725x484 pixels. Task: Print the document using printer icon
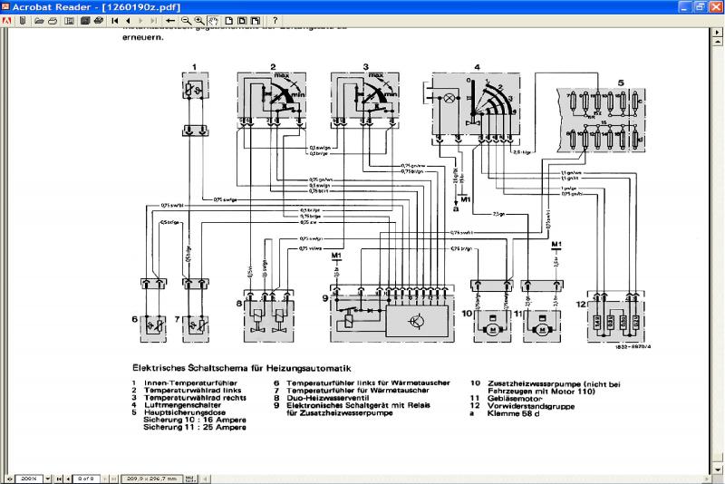coord(53,21)
